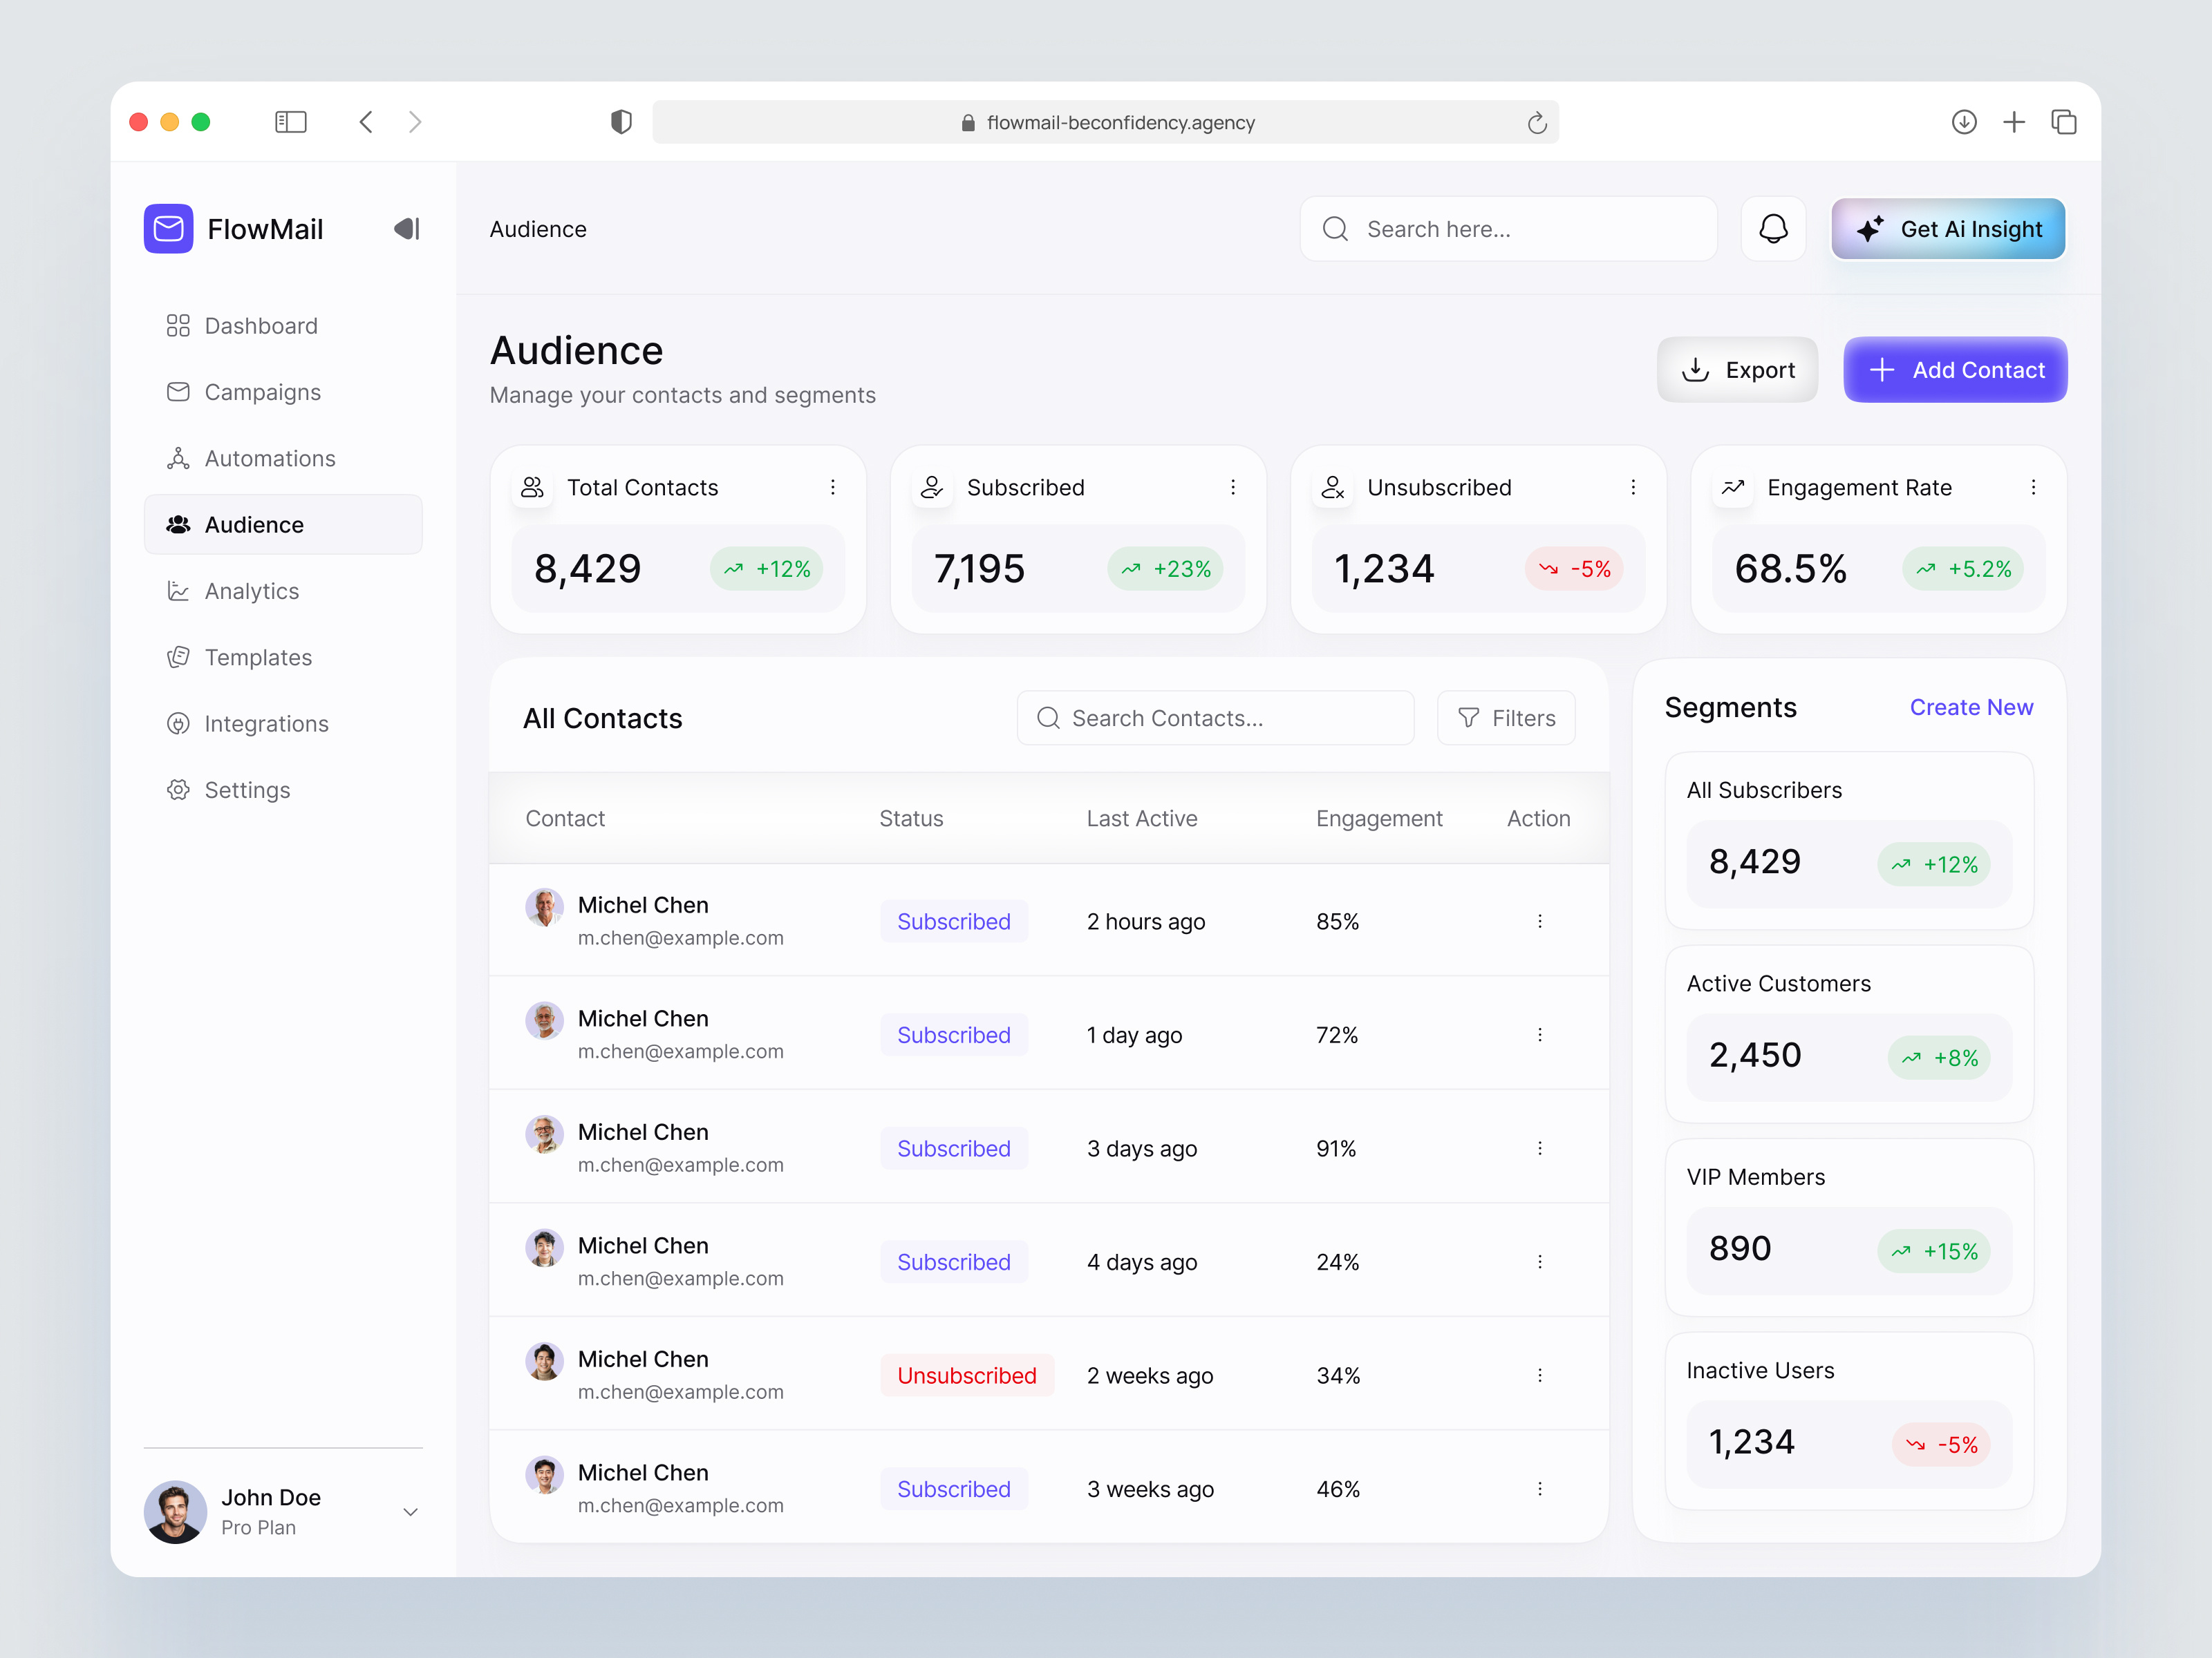This screenshot has height=1658, width=2212.
Task: Click the browser sidebar toggle icon
Action: coord(290,122)
